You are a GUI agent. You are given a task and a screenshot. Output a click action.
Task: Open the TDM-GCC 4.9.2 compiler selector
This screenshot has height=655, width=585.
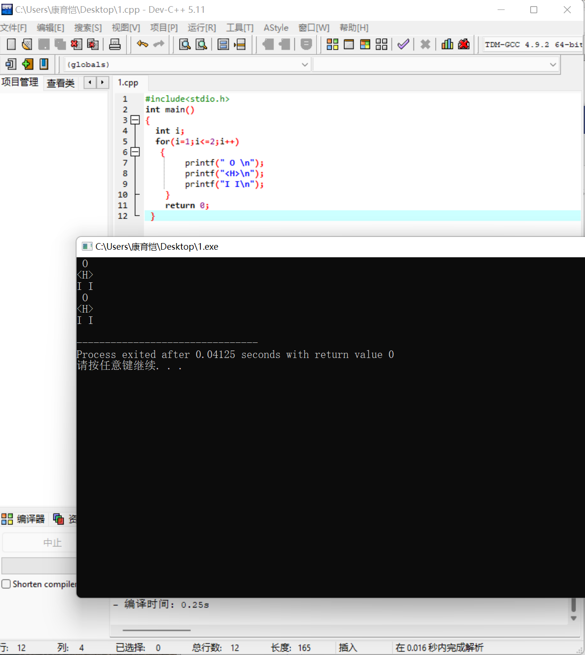[533, 44]
